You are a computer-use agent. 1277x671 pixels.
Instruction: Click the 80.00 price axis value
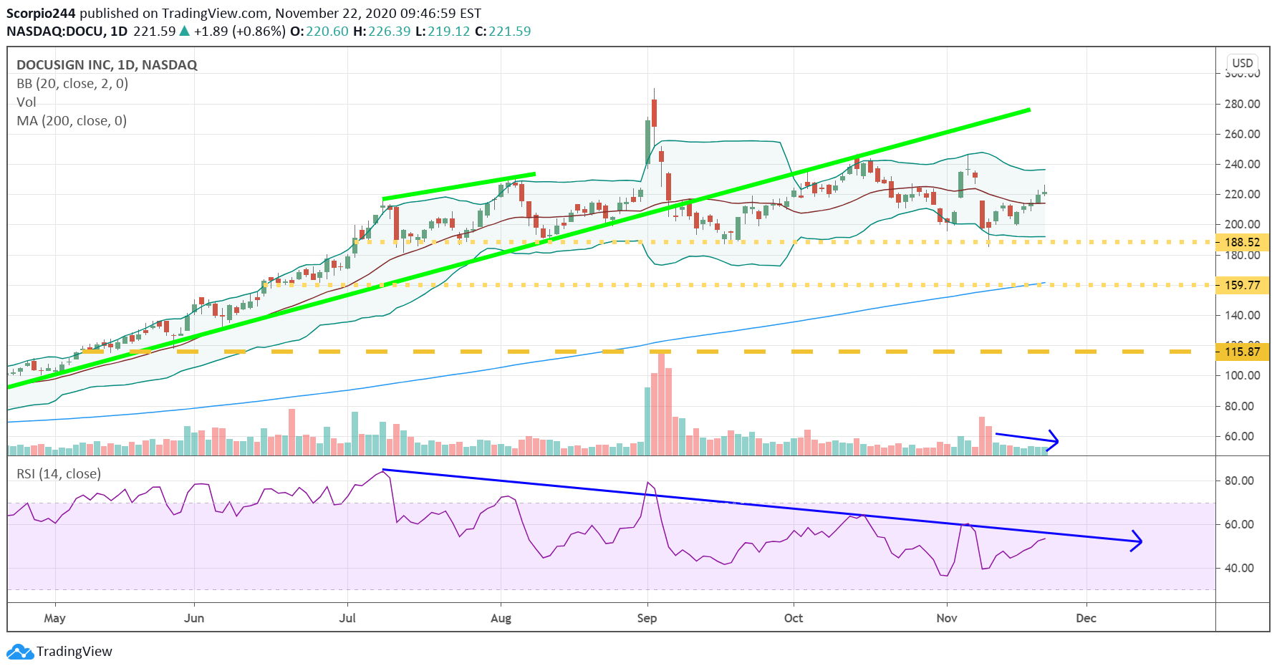(1239, 406)
